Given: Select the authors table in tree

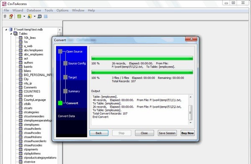Looking at the screenshot, I should pos(28,63).
